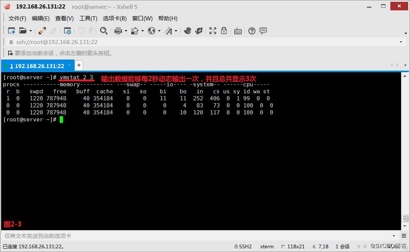Click the keyboard mapping icon
The image size is (410, 252).
click(238, 31)
